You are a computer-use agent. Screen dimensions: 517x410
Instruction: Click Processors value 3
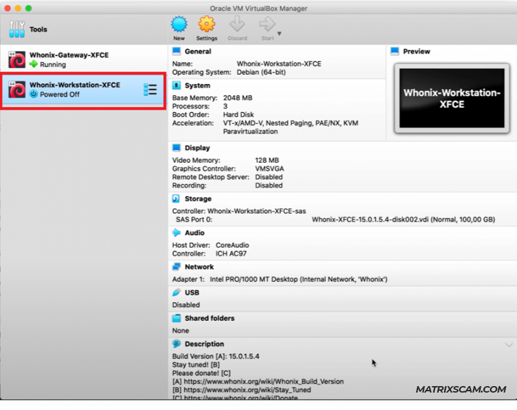pos(225,106)
